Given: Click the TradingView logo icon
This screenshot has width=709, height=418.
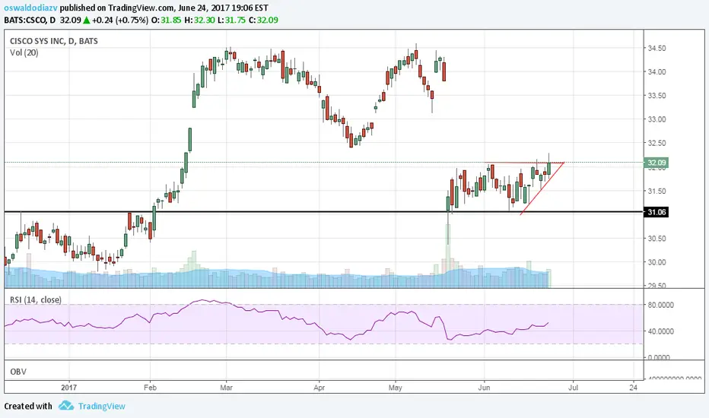Looking at the screenshot, I should [x=66, y=405].
